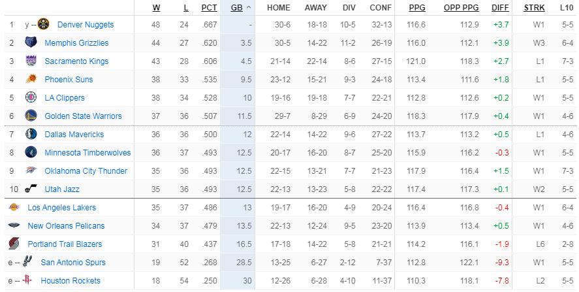This screenshot has height=292, width=579.
Task: Click the Denver Nuggets team logo
Action: (44, 25)
